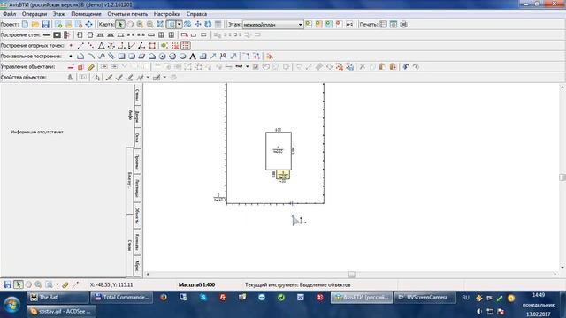Click the zoom in magnifier in Карта toolbar
The height and width of the screenshot is (318, 566).
[140, 24]
